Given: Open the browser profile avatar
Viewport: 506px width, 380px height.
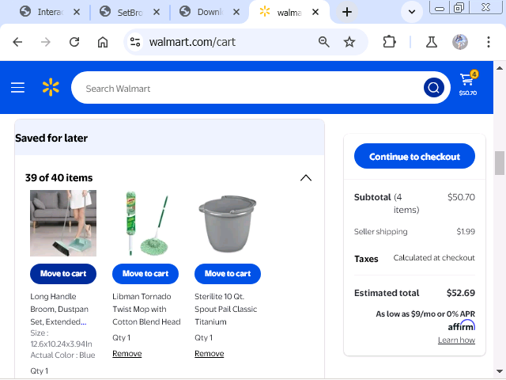Looking at the screenshot, I should pos(460,42).
